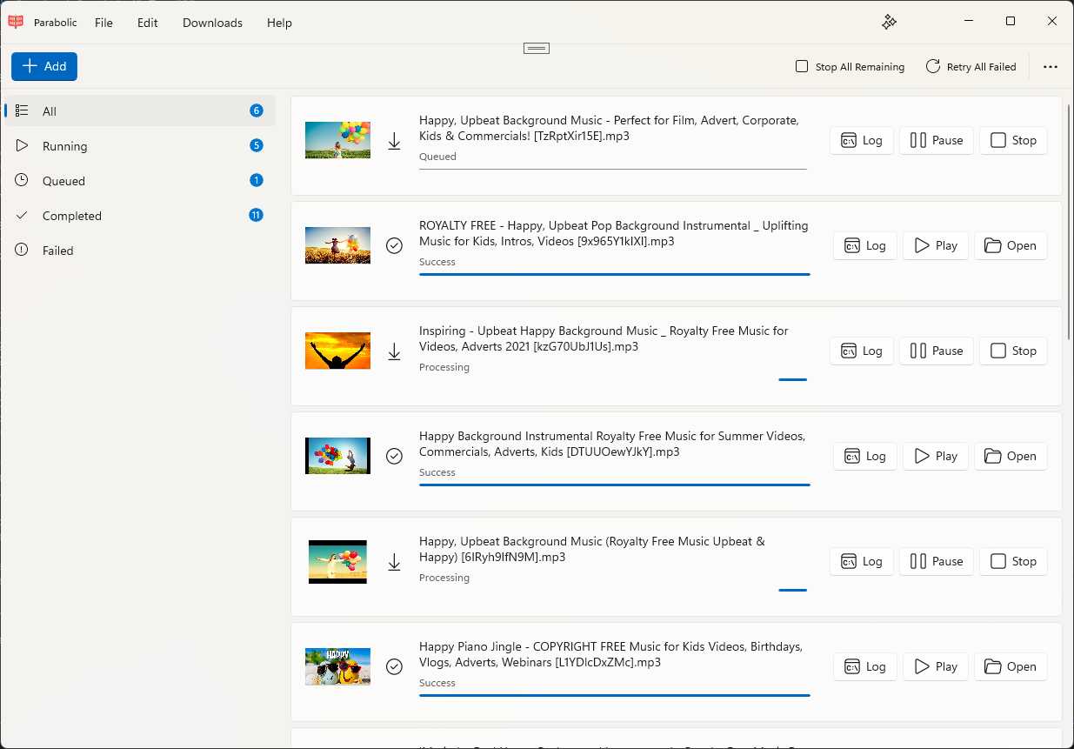Click the Add download button

pyautogui.click(x=44, y=66)
